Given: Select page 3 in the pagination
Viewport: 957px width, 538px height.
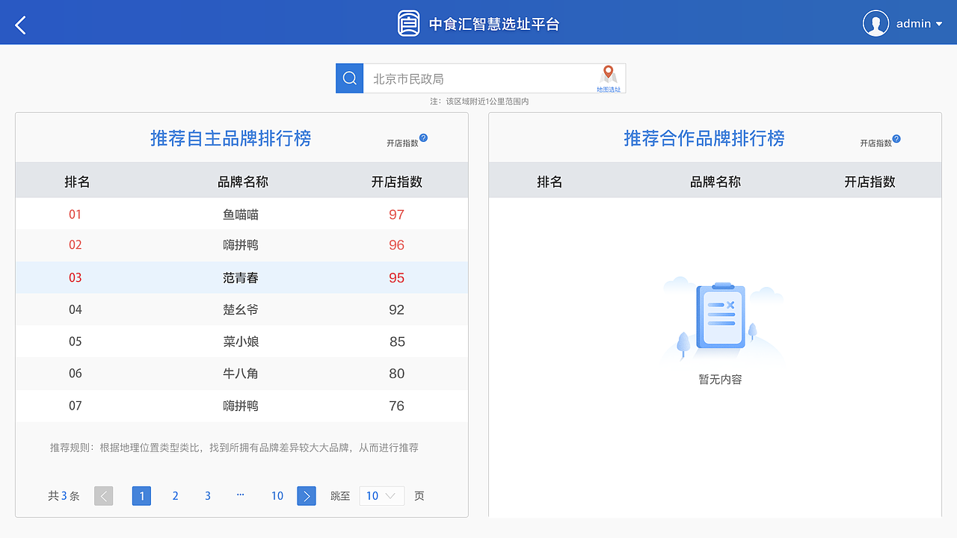Looking at the screenshot, I should pos(207,495).
